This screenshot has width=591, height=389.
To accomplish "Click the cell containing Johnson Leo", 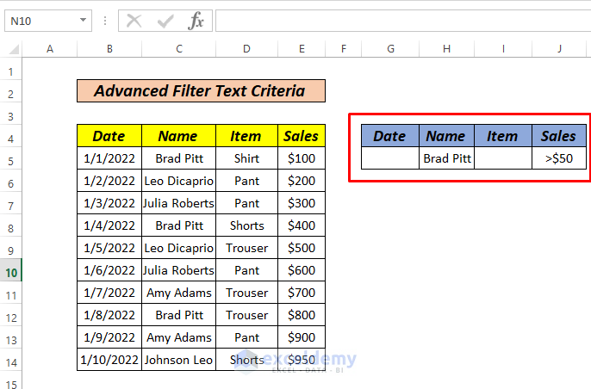I will click(179, 360).
